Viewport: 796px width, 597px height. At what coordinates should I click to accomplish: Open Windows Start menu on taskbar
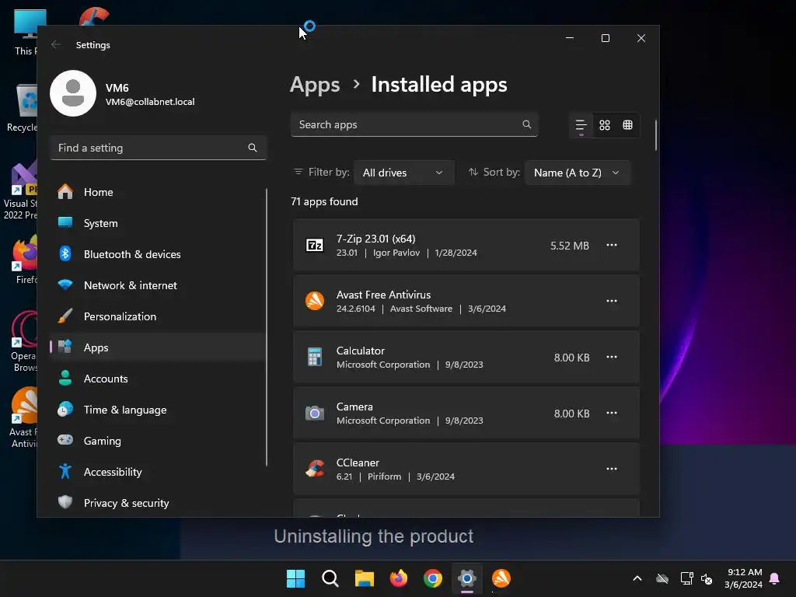295,578
